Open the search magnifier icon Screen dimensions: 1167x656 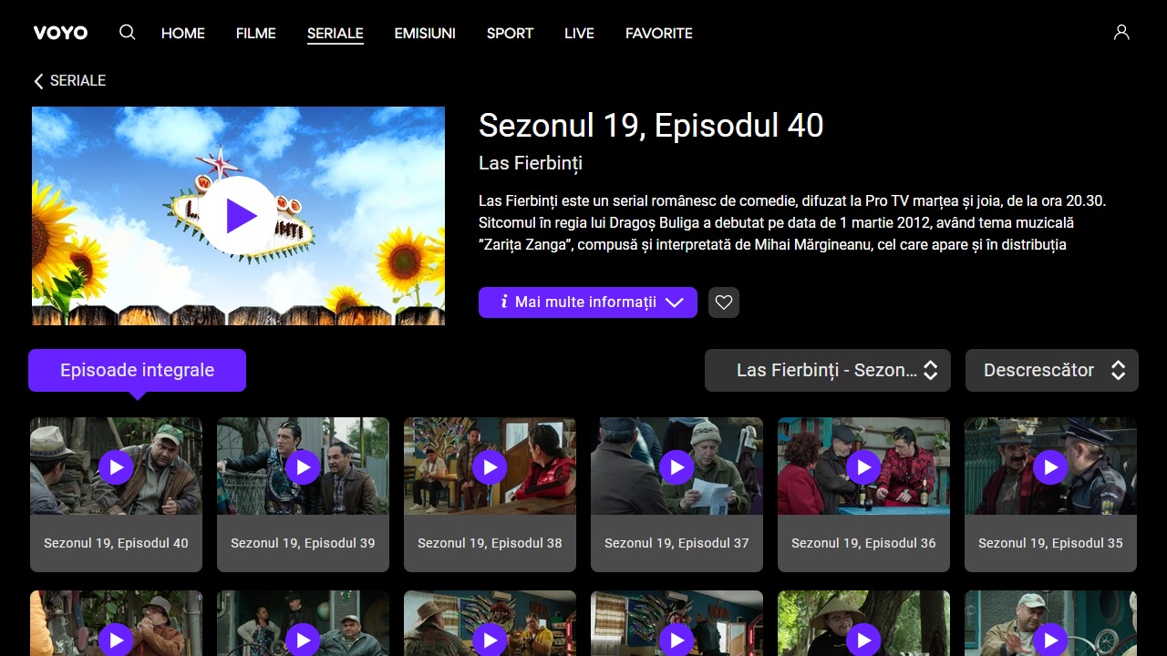128,33
